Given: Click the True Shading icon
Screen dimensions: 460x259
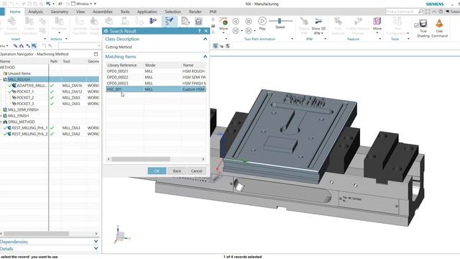Looking at the screenshot, I should [x=423, y=24].
